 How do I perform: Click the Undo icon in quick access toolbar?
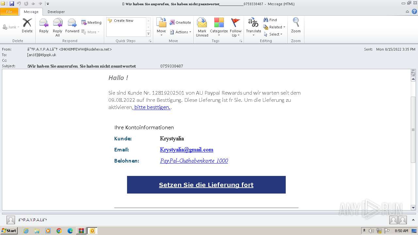[19, 4]
